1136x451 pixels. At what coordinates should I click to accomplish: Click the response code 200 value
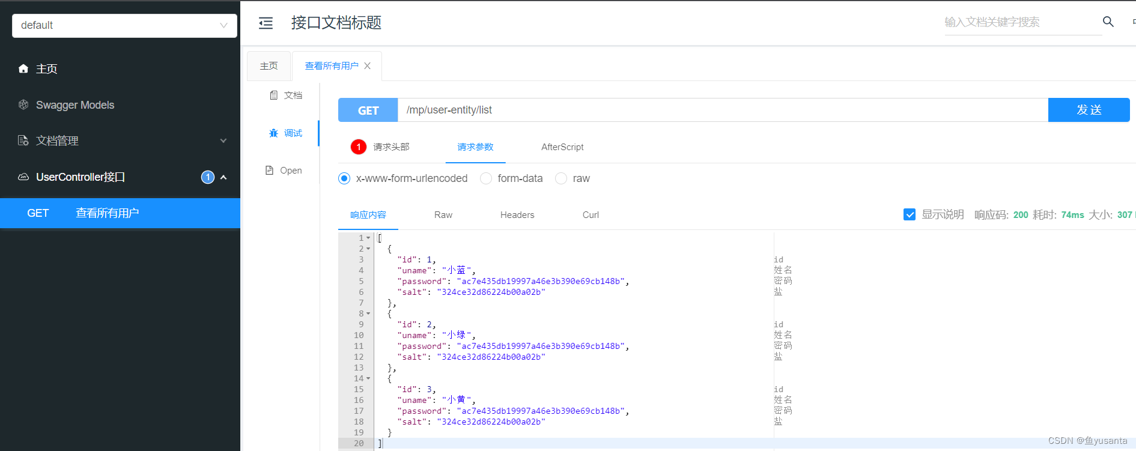click(1021, 214)
